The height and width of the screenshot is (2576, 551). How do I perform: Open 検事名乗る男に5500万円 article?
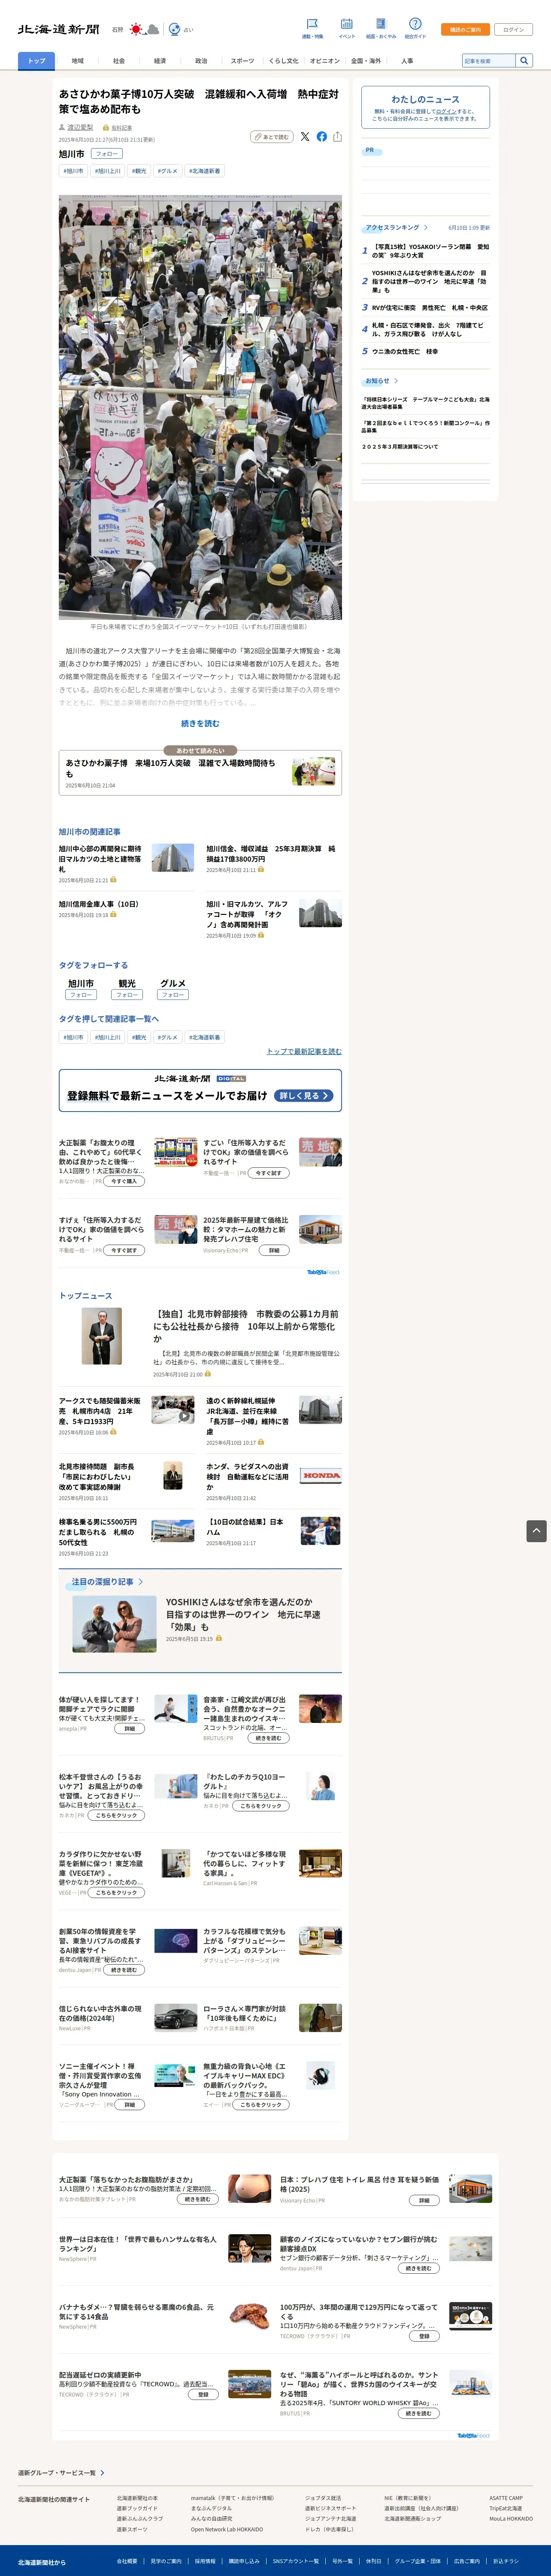(98, 1531)
